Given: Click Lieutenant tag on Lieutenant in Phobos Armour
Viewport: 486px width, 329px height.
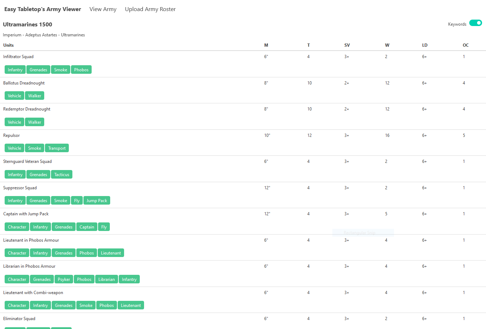Looking at the screenshot, I should pos(111,253).
